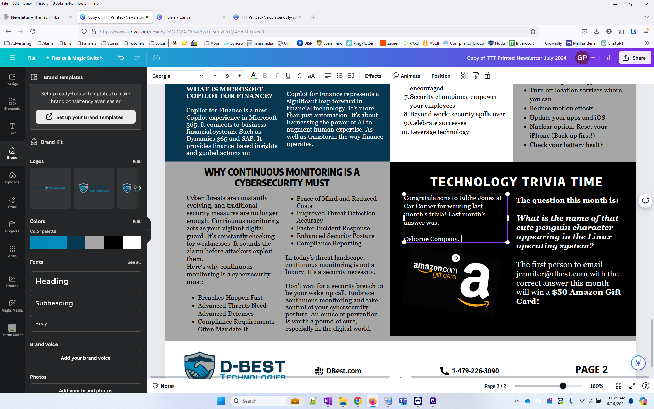Show hidden system tray icons

coord(516,401)
